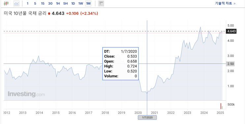This screenshot has height=124, width=245.
Task: Set the 5 minute interval
Action: 35,3
